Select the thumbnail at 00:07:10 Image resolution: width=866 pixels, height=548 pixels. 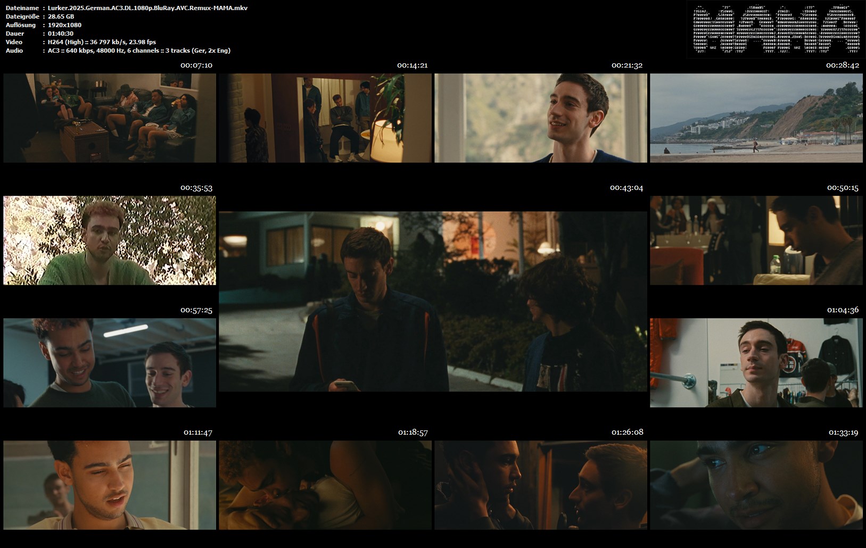[x=110, y=118]
